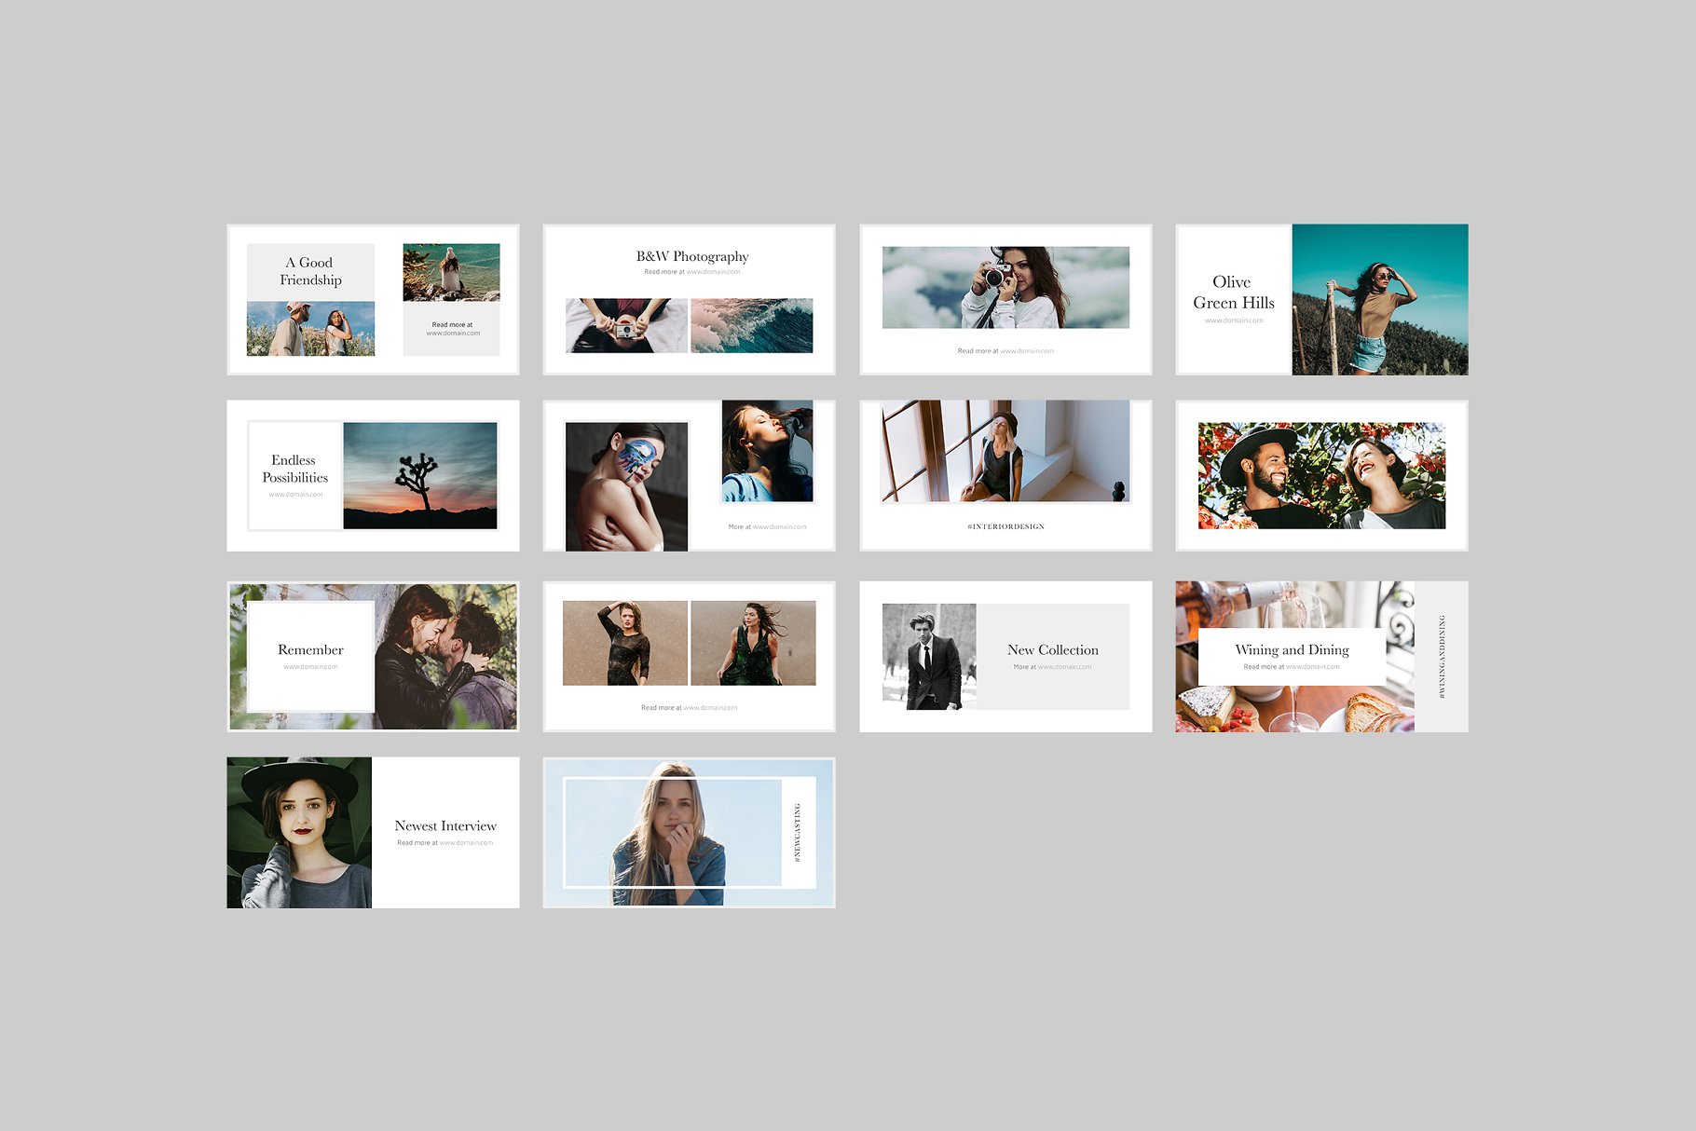Click the New Collection heading
1696x1131 pixels.
click(1052, 650)
